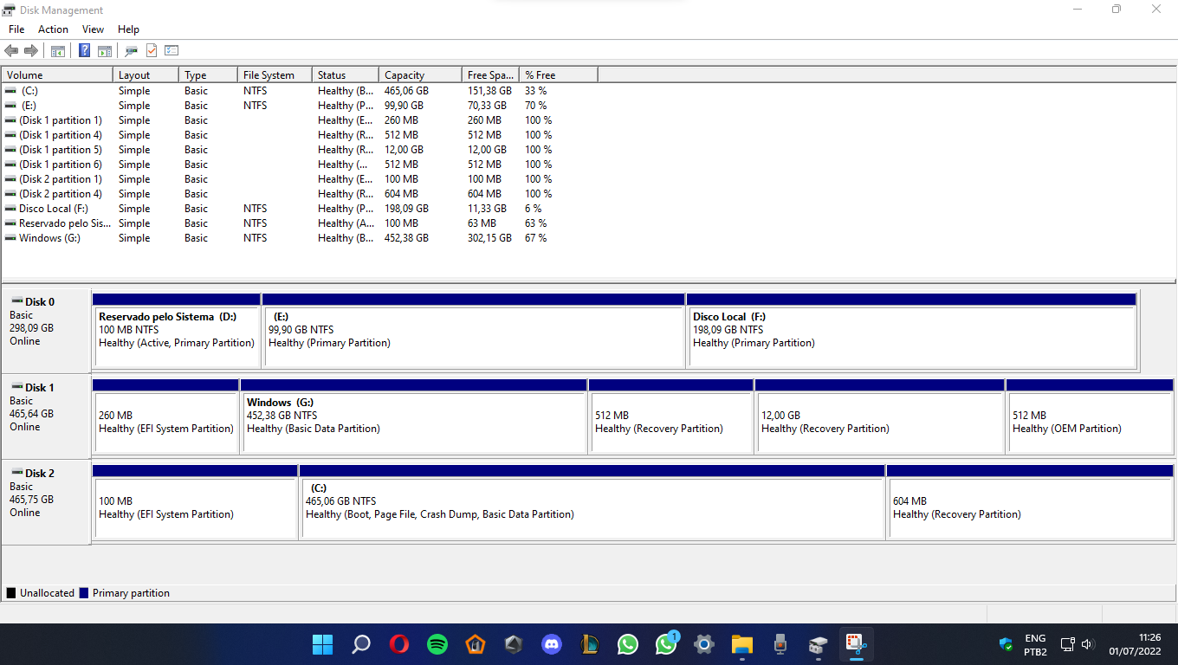The width and height of the screenshot is (1178, 665).
Task: Click the Disk 2 drive icon in the graphical view
Action: click(16, 472)
